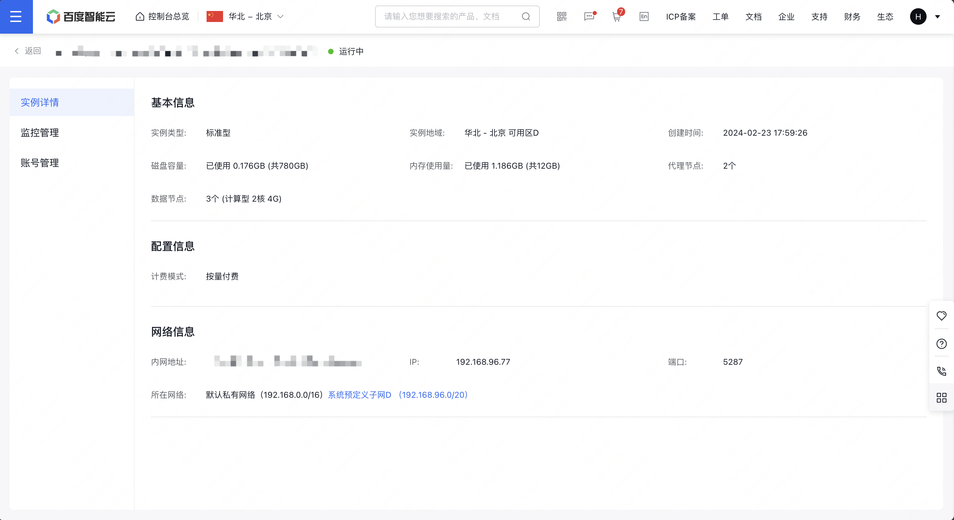Click disk usage 已使用 0.176GB (共780GB)
Viewport: 954px width, 520px height.
(x=257, y=166)
